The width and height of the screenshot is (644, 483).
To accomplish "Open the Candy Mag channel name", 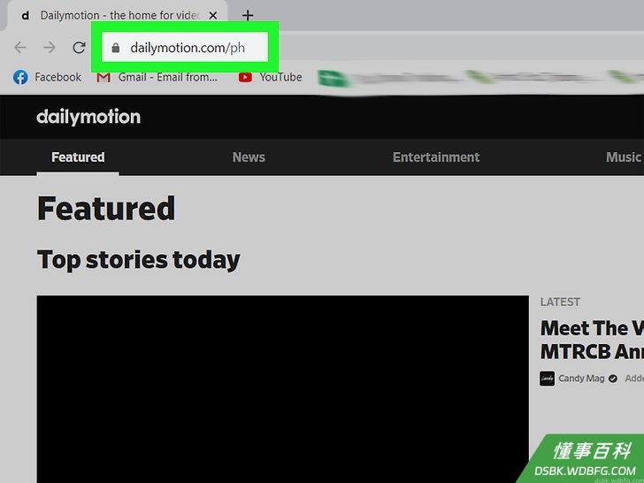I will pyautogui.click(x=581, y=379).
